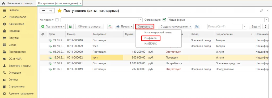Click the amount 1 000 000,00 cell
The width and height of the screenshot is (272, 98).
[x=135, y=63]
